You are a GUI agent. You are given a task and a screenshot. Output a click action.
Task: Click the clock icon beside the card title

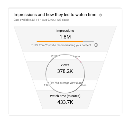(x=100, y=15)
